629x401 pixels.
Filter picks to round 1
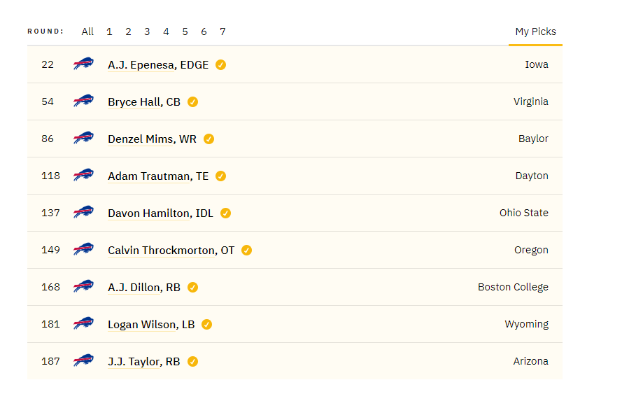[109, 31]
